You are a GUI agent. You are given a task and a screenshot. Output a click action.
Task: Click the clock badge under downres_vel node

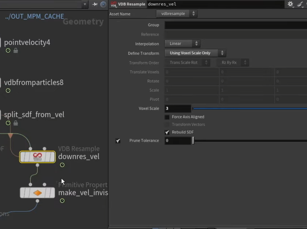coord(62,165)
